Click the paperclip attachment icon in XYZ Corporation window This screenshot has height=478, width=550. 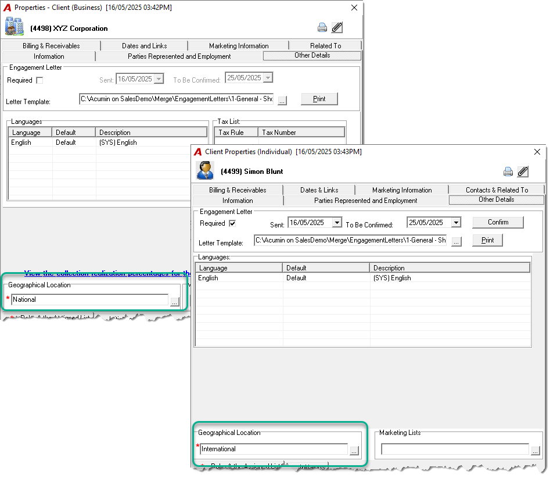point(337,27)
